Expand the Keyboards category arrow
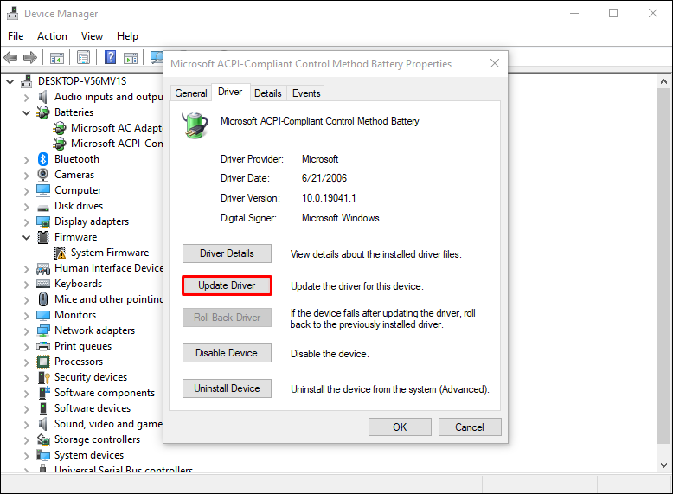Image resolution: width=673 pixels, height=494 pixels. pos(27,285)
